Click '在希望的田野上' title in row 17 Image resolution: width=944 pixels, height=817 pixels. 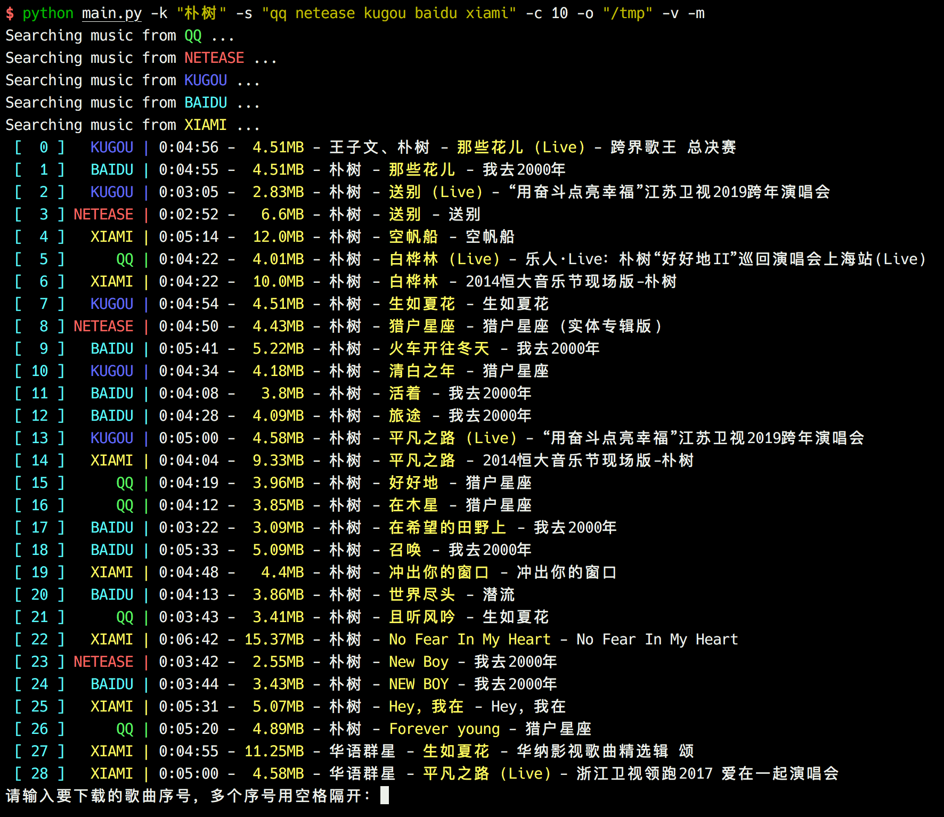[447, 527]
